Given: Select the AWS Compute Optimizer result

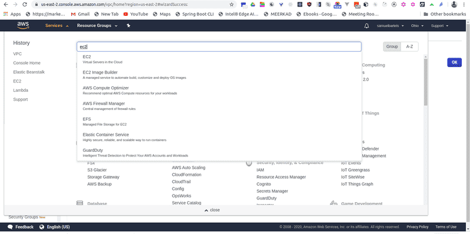Looking at the screenshot, I should [219, 90].
